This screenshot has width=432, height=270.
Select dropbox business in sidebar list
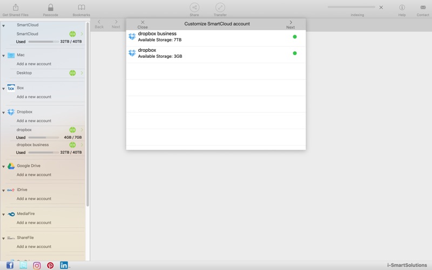coord(32,145)
